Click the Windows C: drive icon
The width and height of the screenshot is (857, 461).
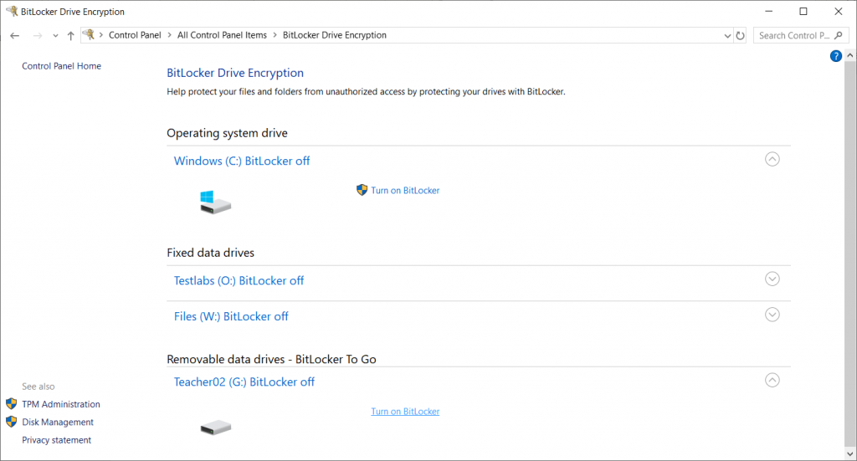[215, 202]
